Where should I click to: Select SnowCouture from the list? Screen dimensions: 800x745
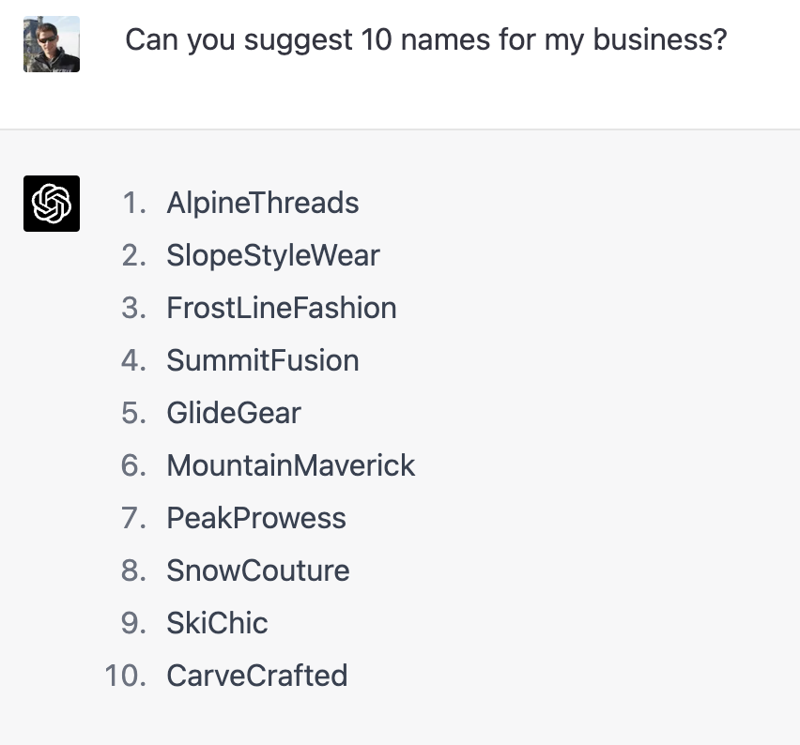click(x=258, y=570)
